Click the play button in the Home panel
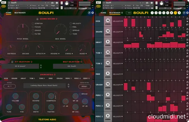 (89, 13)
